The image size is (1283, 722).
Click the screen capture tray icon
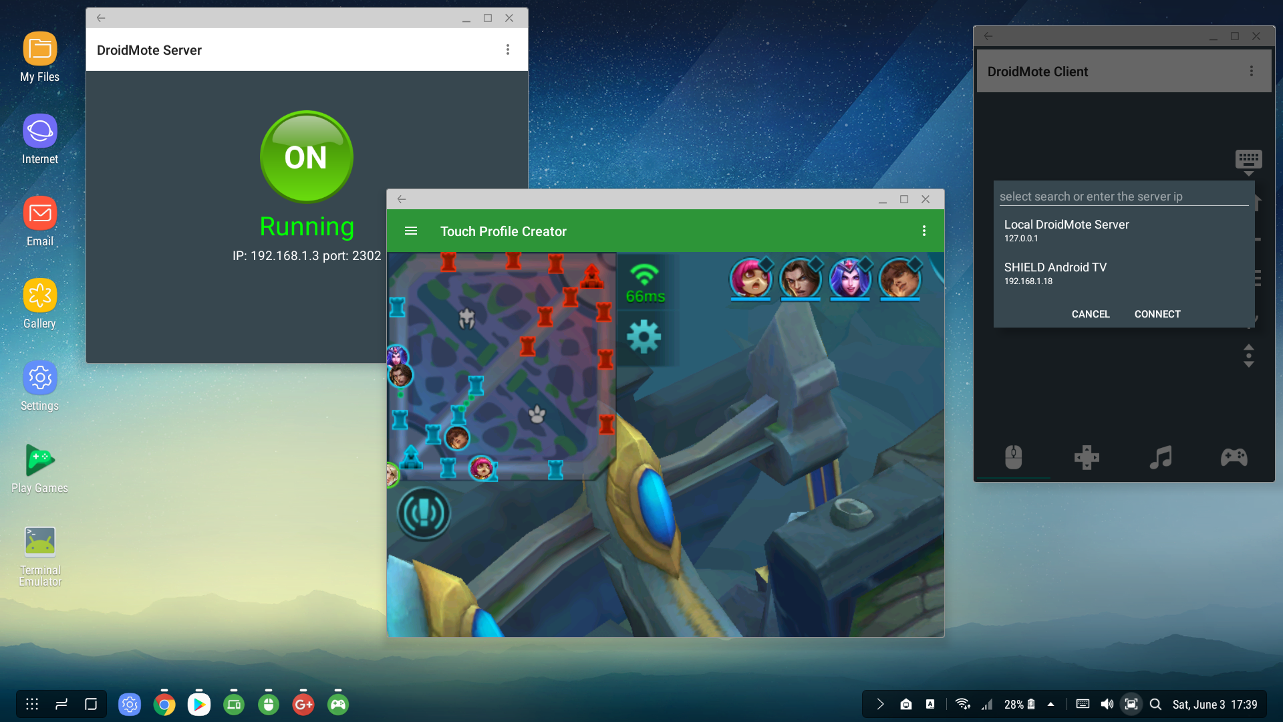point(1131,704)
